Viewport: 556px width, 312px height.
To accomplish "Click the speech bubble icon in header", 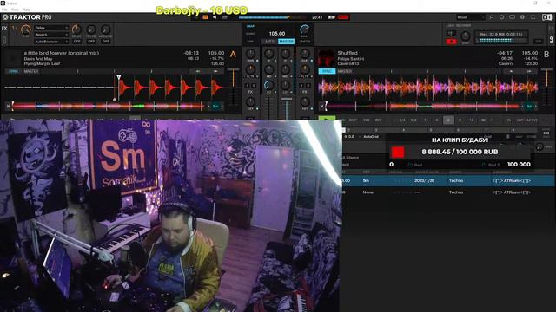I will tap(512, 17).
